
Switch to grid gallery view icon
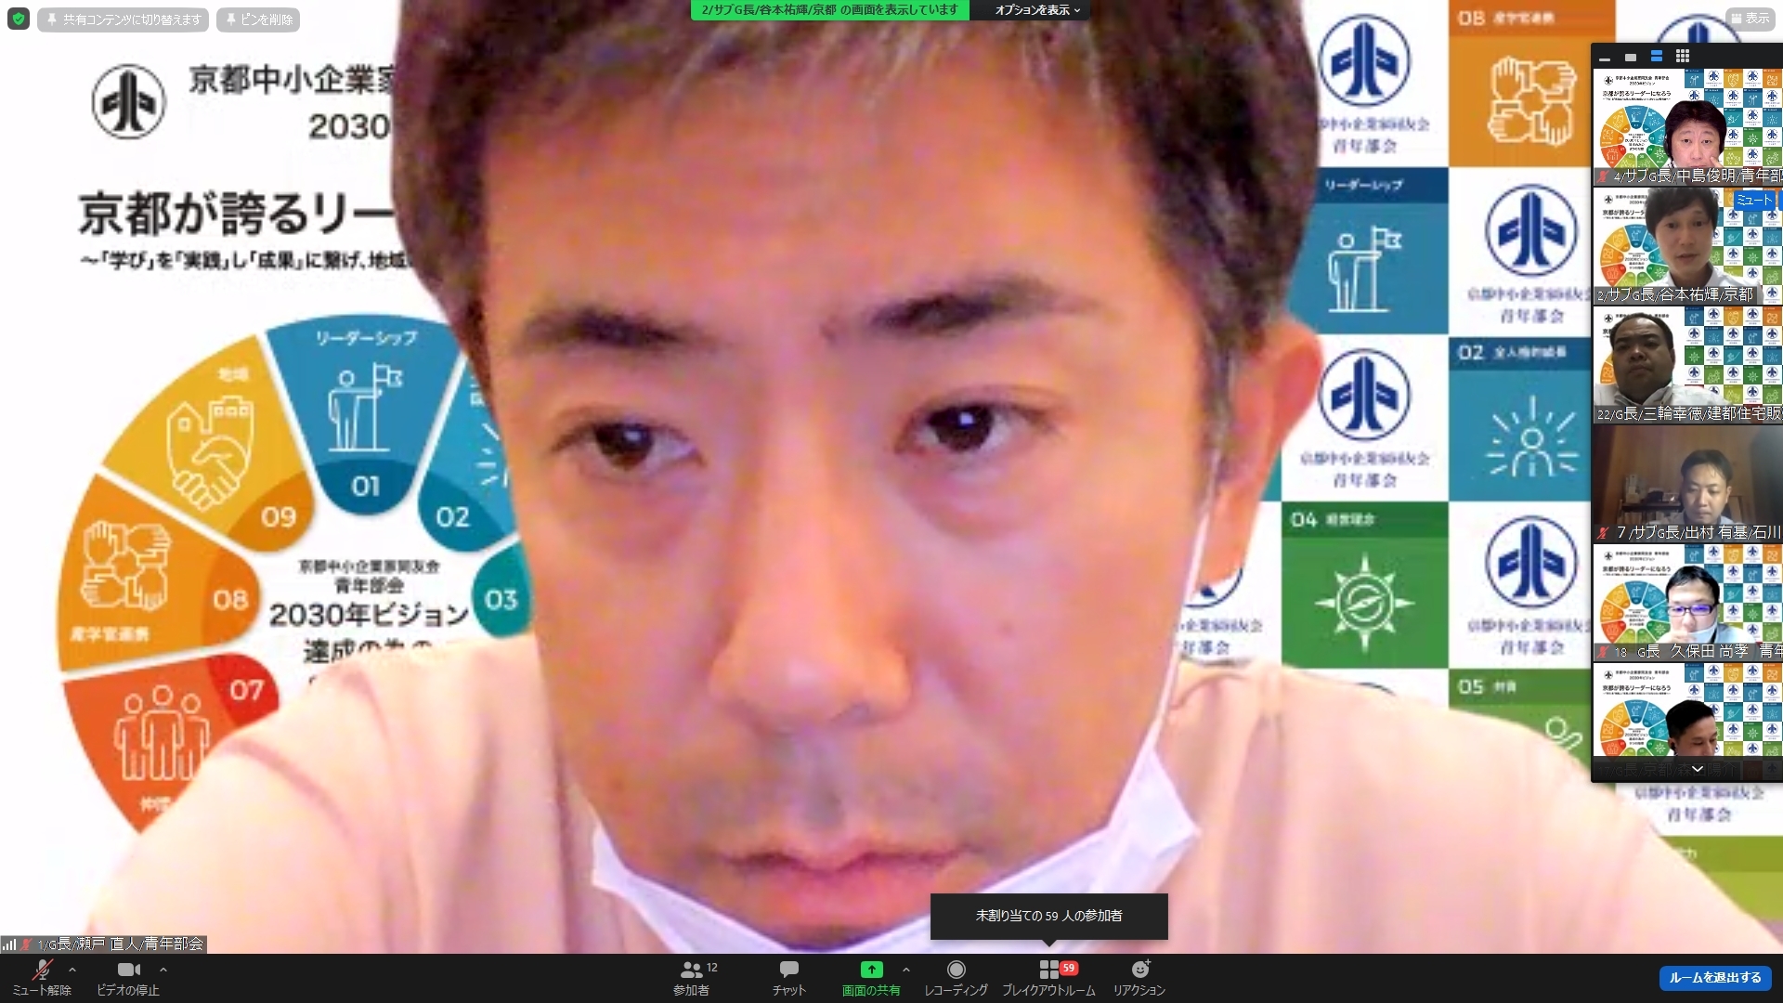click(x=1683, y=57)
